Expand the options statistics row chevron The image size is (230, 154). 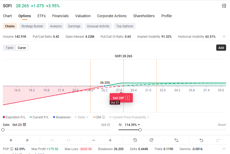tap(224, 37)
